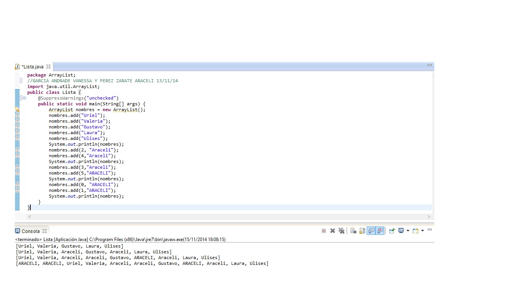Click the console icon on Consola tab
Screen dimensions: 525x301
tap(17, 231)
